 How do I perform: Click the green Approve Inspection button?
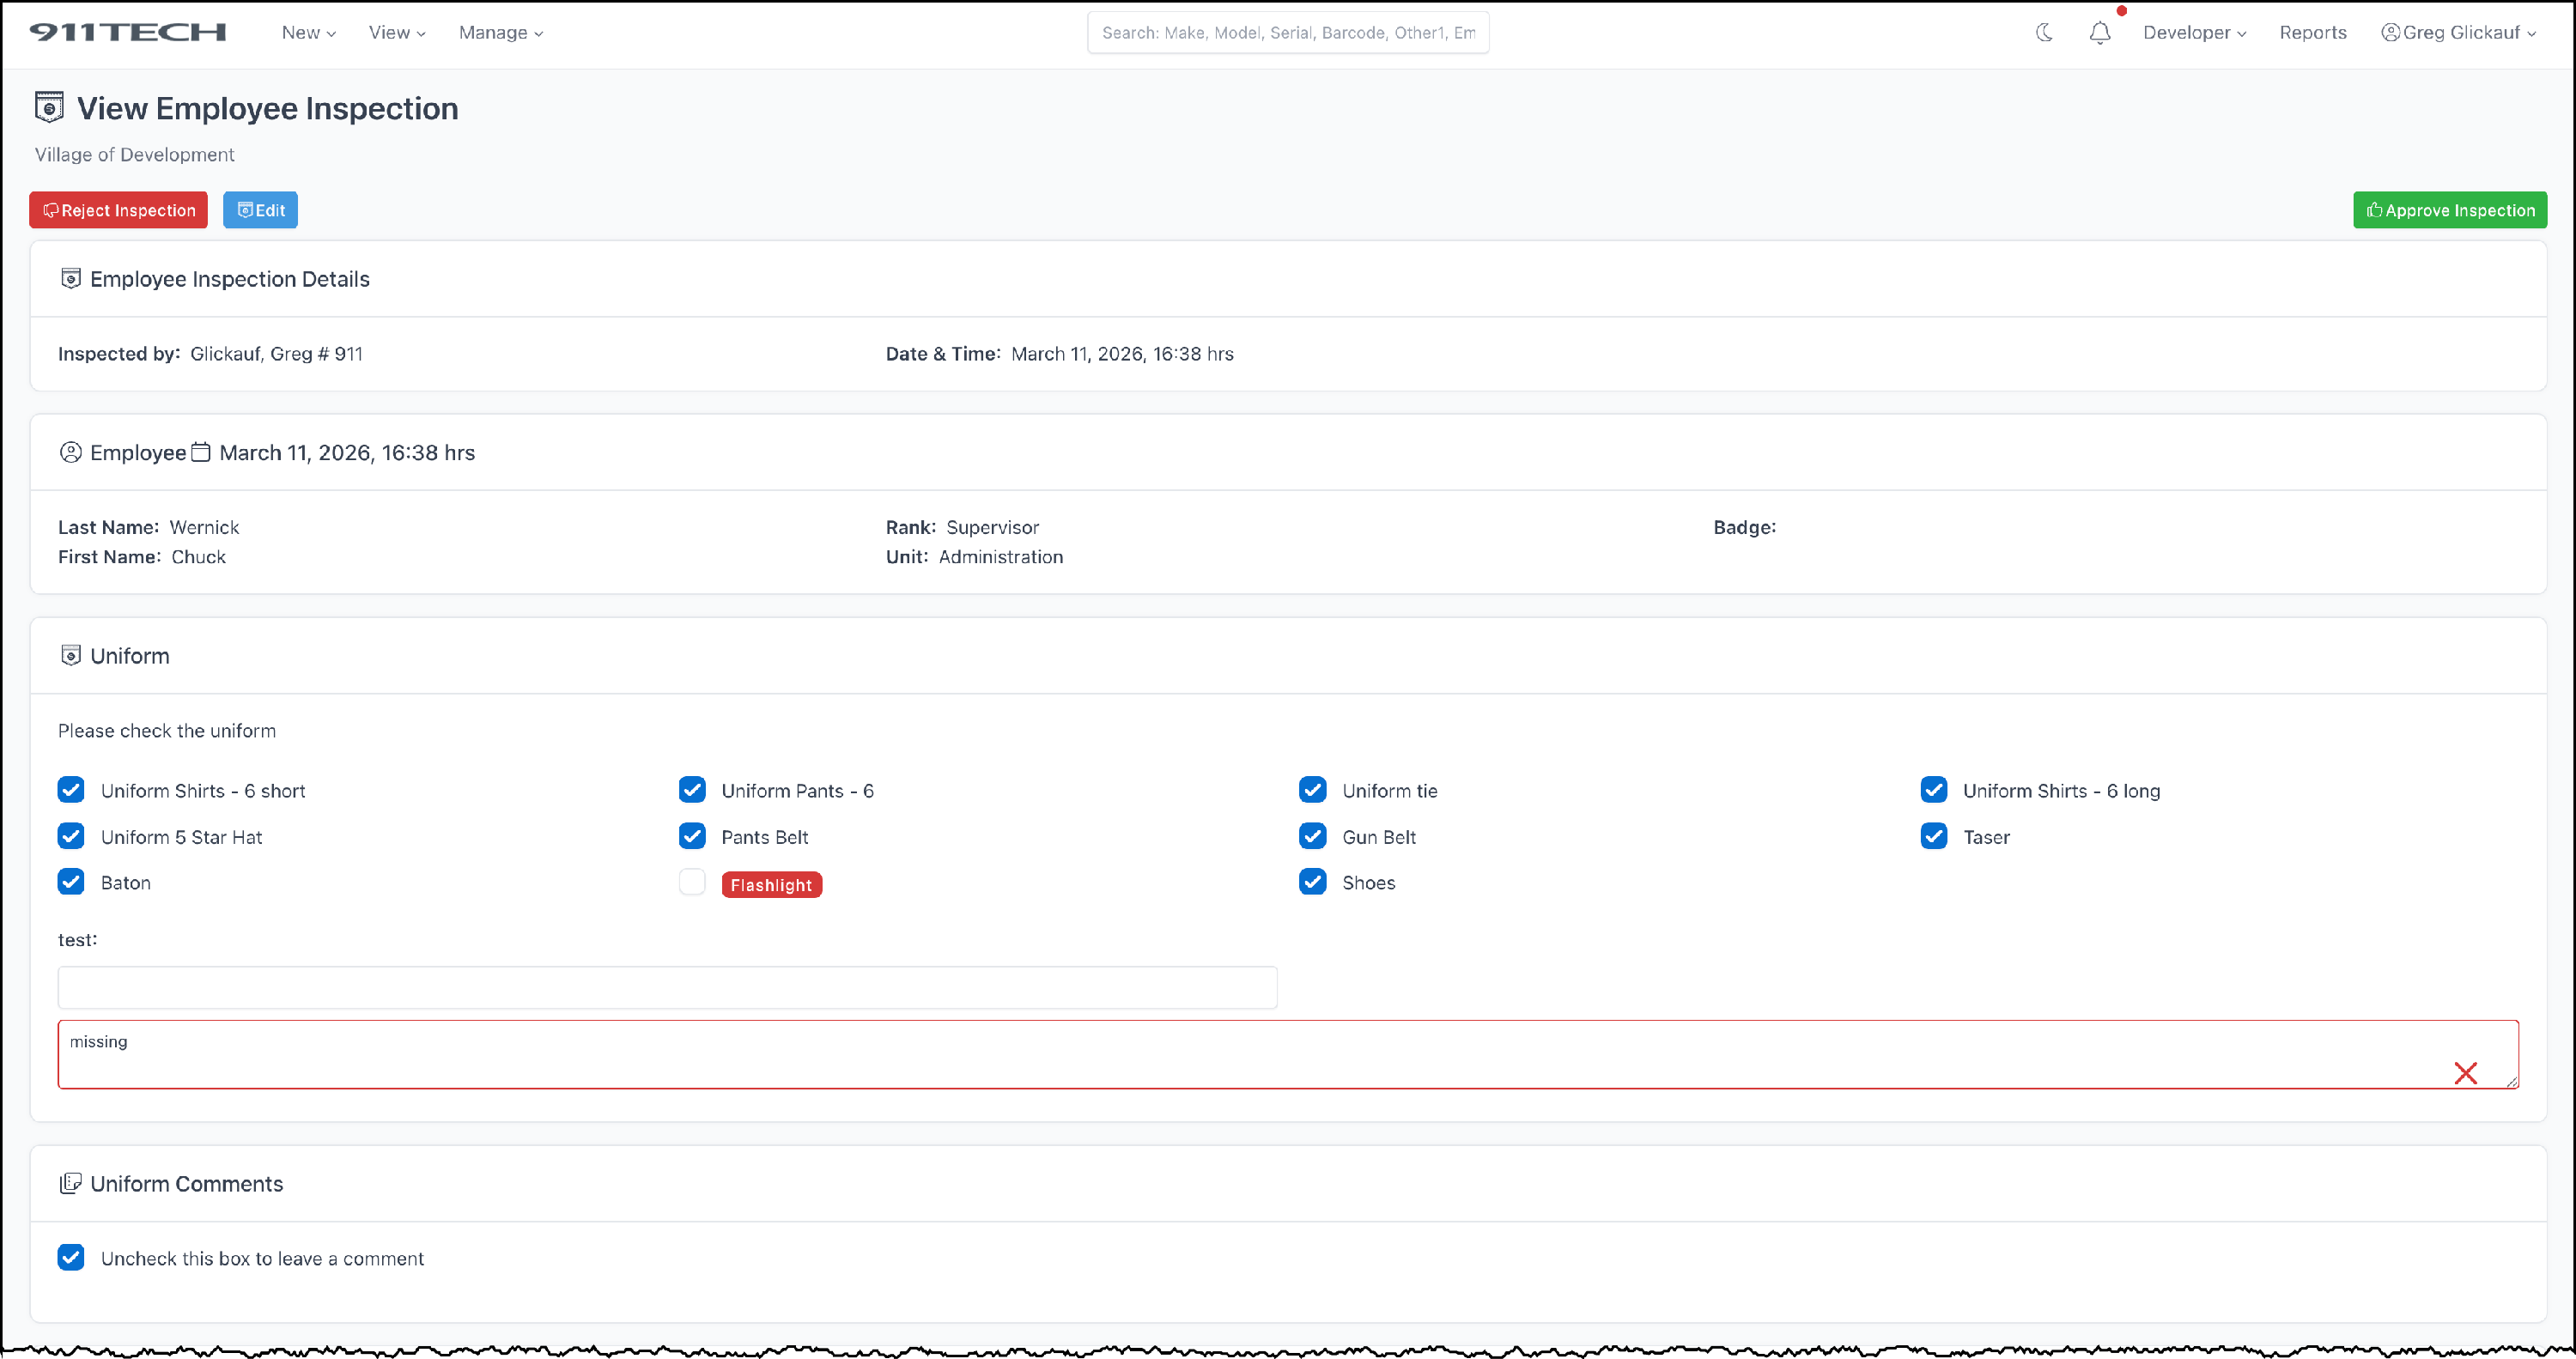pos(2449,210)
